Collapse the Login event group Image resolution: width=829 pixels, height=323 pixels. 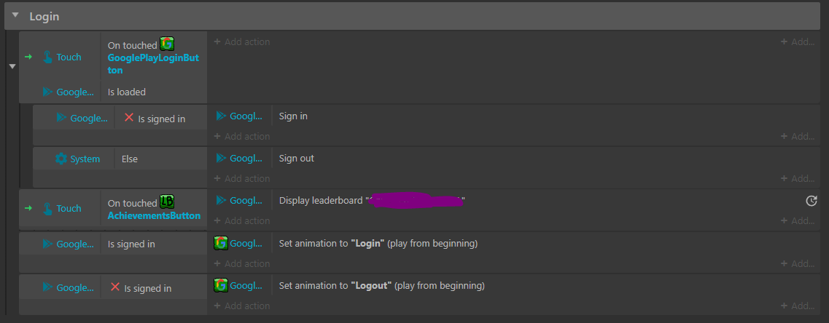pyautogui.click(x=15, y=16)
